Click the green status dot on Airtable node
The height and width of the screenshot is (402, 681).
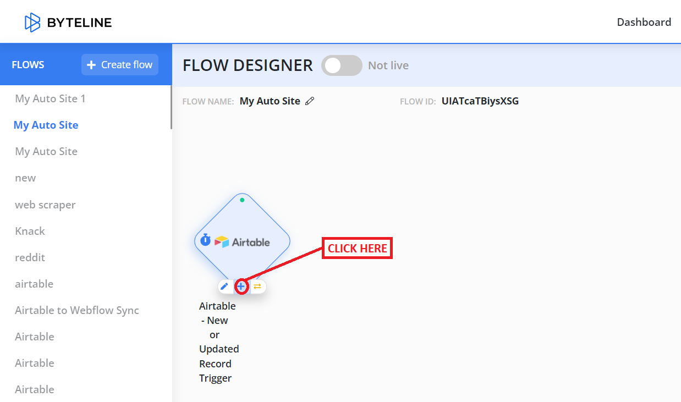242,200
